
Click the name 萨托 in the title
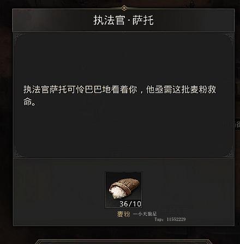point(143,20)
